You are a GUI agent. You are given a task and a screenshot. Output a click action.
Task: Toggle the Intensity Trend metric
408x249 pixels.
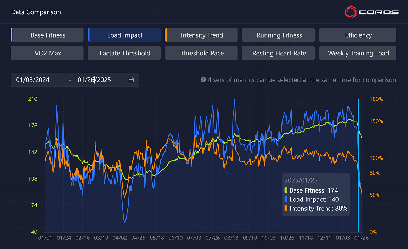(201, 35)
